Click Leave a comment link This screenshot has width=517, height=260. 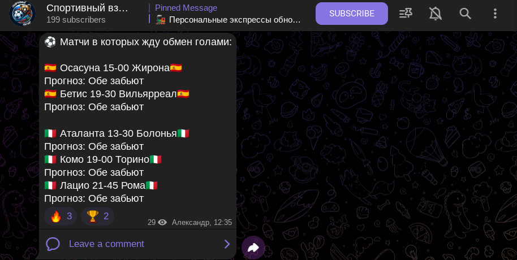(106, 244)
